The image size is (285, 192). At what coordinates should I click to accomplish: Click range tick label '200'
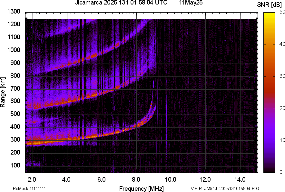coord(15,152)
